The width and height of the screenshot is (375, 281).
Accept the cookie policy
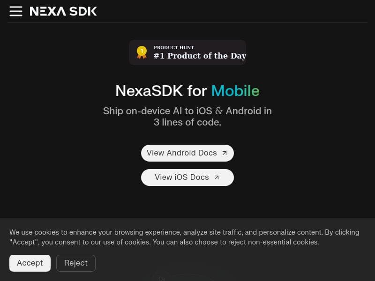[x=30, y=263]
